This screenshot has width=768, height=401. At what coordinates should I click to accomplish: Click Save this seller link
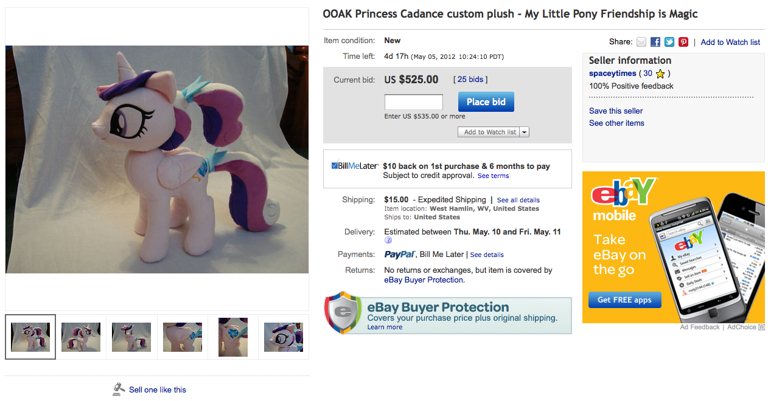tap(616, 111)
